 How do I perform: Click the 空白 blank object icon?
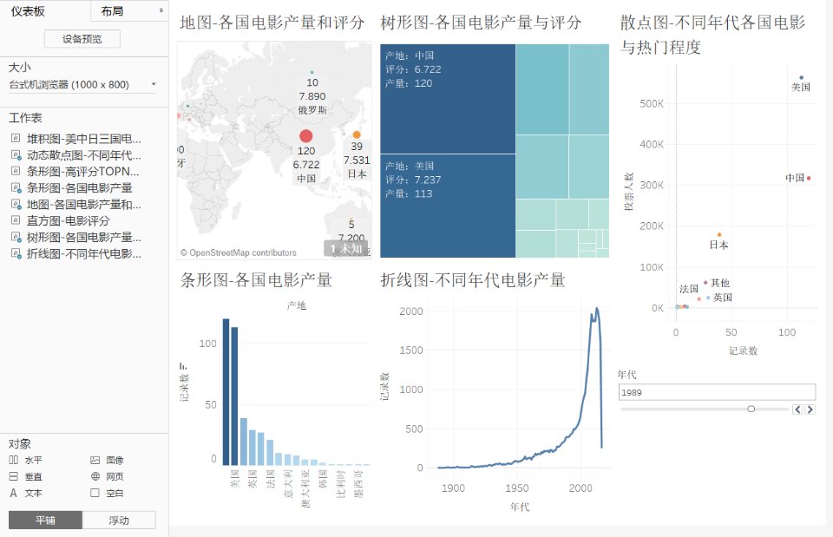(x=95, y=493)
